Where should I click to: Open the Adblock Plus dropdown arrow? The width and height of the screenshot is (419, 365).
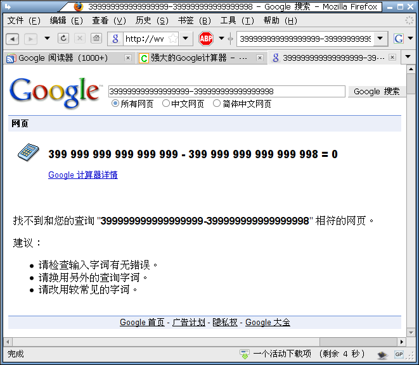tap(221, 39)
